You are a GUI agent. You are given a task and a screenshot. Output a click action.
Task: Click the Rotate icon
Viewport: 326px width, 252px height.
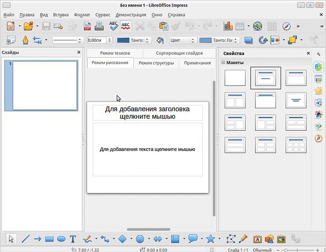click(263, 40)
